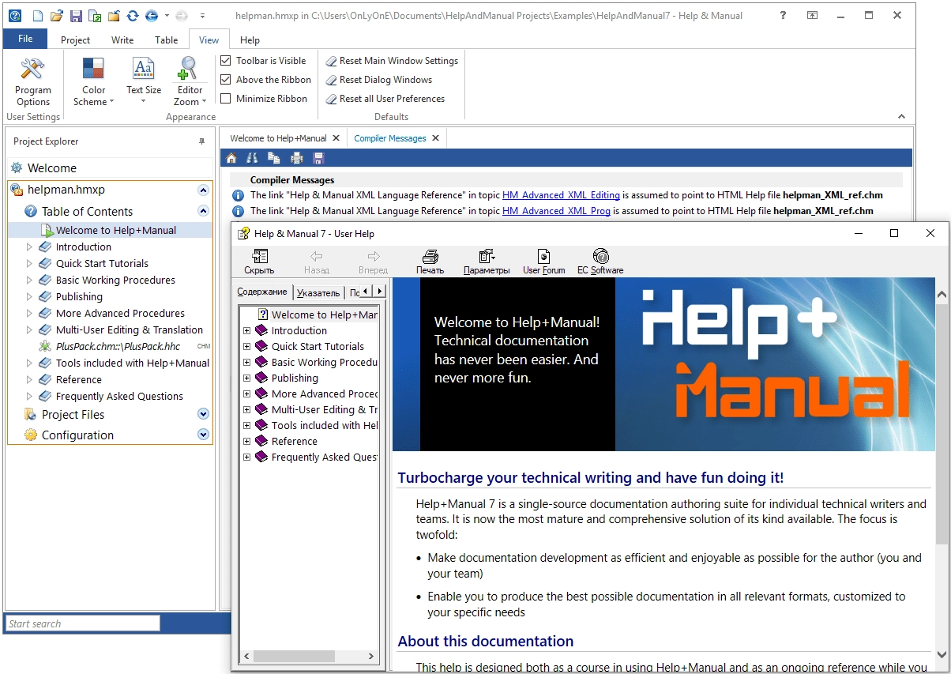Click Печать print button in help viewer
This screenshot has height=674, width=951.
(430, 262)
